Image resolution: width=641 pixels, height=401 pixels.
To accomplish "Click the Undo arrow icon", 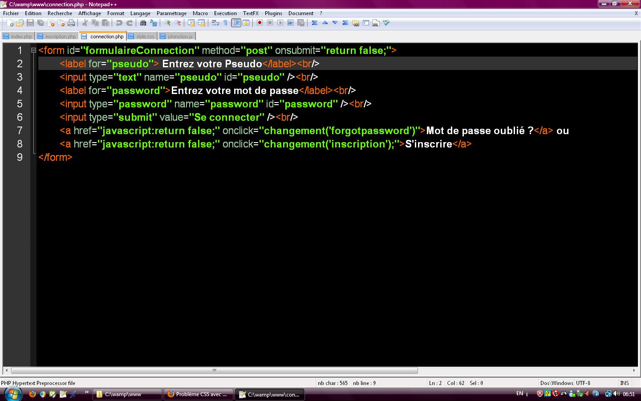I will click(119, 23).
